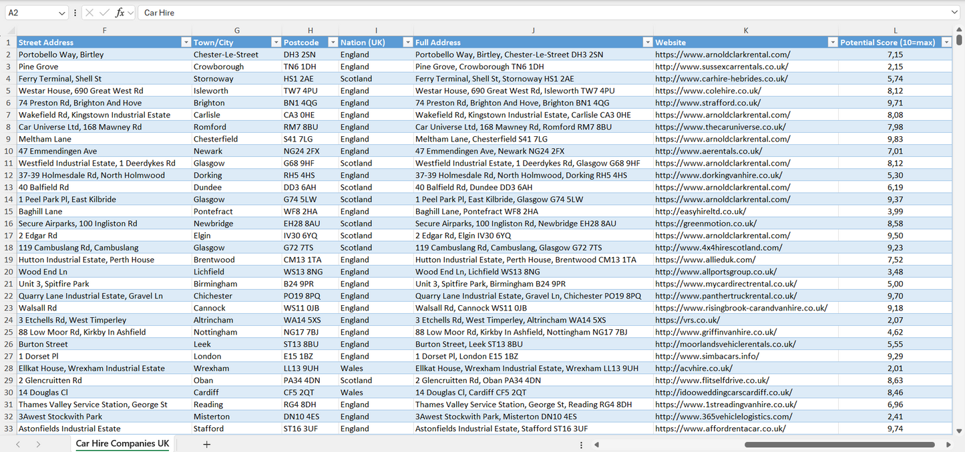Open the kebab menu near the sheet tabs

pos(581,444)
